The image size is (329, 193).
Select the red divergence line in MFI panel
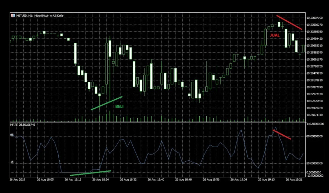[x=282, y=134]
